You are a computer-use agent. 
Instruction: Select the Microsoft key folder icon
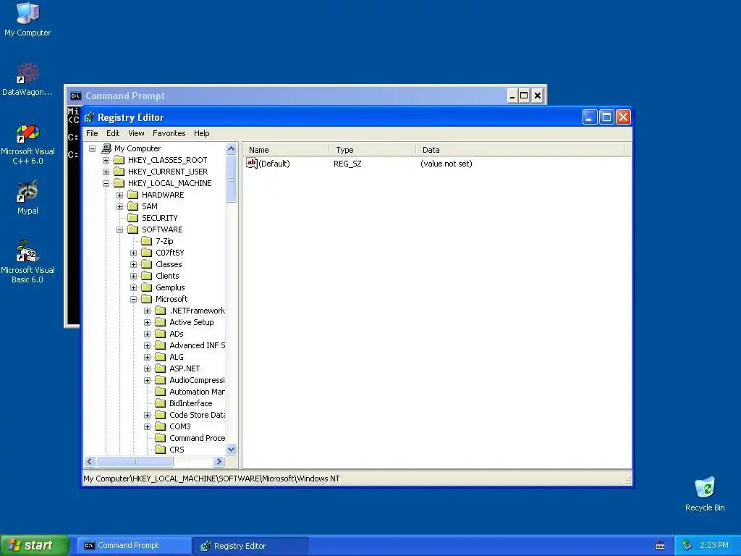point(147,299)
